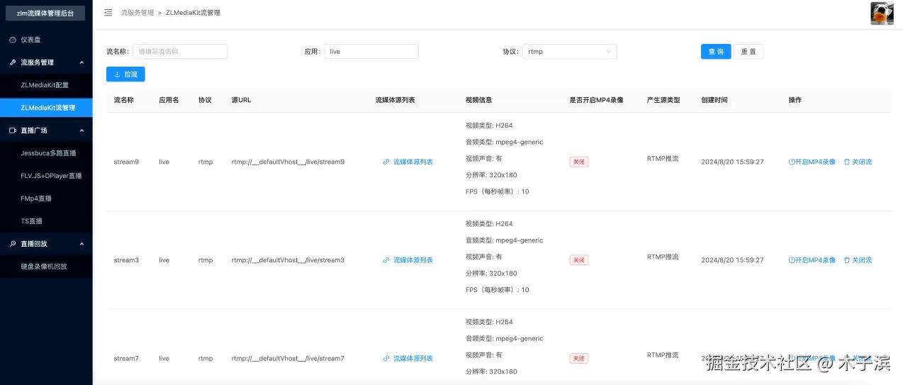Image resolution: width=903 pixels, height=385 pixels.
Task: Click the power icon in stream9 row
Action: click(792, 162)
